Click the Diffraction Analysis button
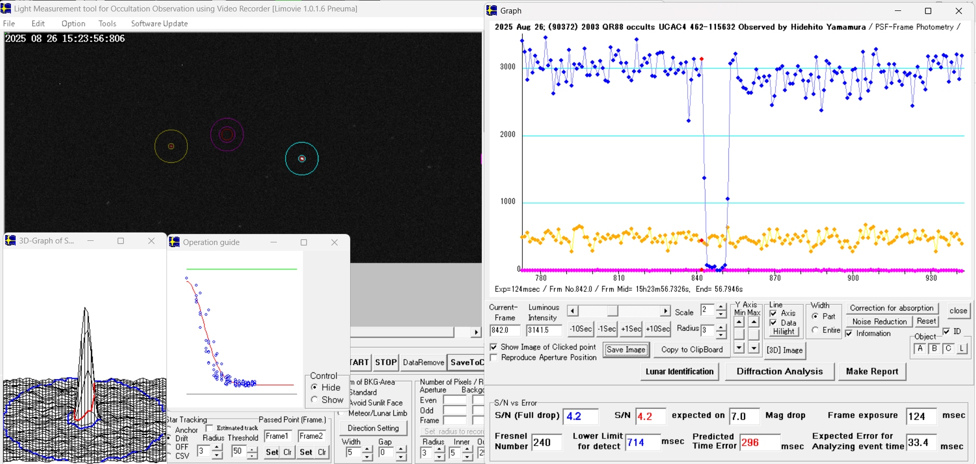Viewport: 976px width, 464px height. (x=779, y=371)
